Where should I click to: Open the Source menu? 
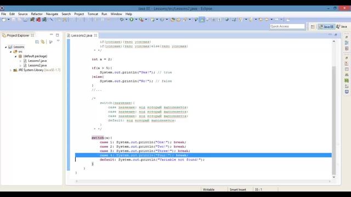(23, 14)
